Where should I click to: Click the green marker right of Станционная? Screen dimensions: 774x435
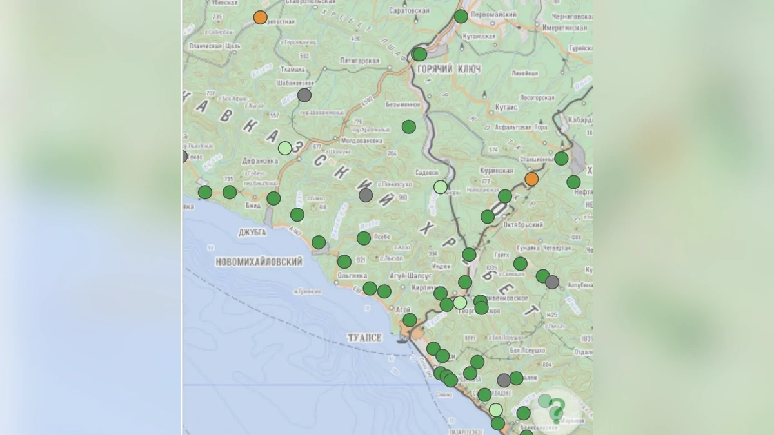pyautogui.click(x=561, y=159)
